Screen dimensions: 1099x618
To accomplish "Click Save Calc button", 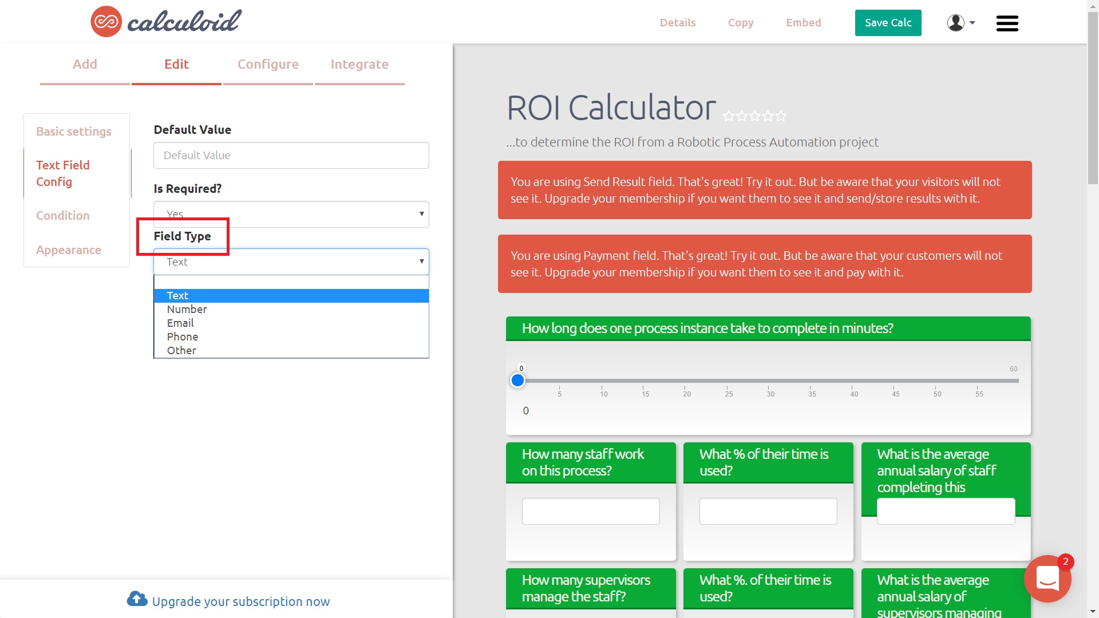I will [888, 22].
